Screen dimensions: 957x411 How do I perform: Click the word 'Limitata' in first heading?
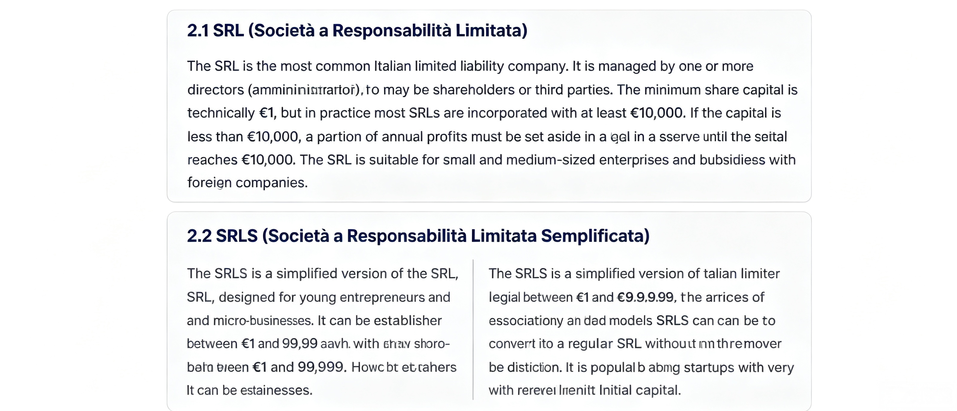[x=491, y=31]
